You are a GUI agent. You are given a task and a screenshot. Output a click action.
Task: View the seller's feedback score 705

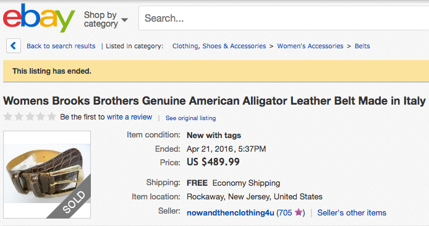[286, 213]
